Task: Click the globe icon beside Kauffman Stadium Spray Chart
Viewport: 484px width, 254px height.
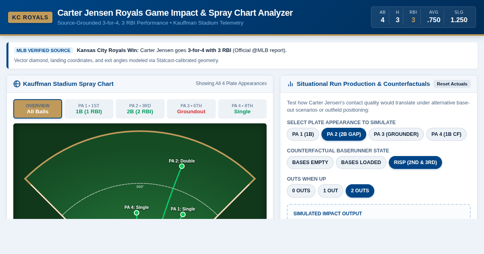Action: coord(17,84)
